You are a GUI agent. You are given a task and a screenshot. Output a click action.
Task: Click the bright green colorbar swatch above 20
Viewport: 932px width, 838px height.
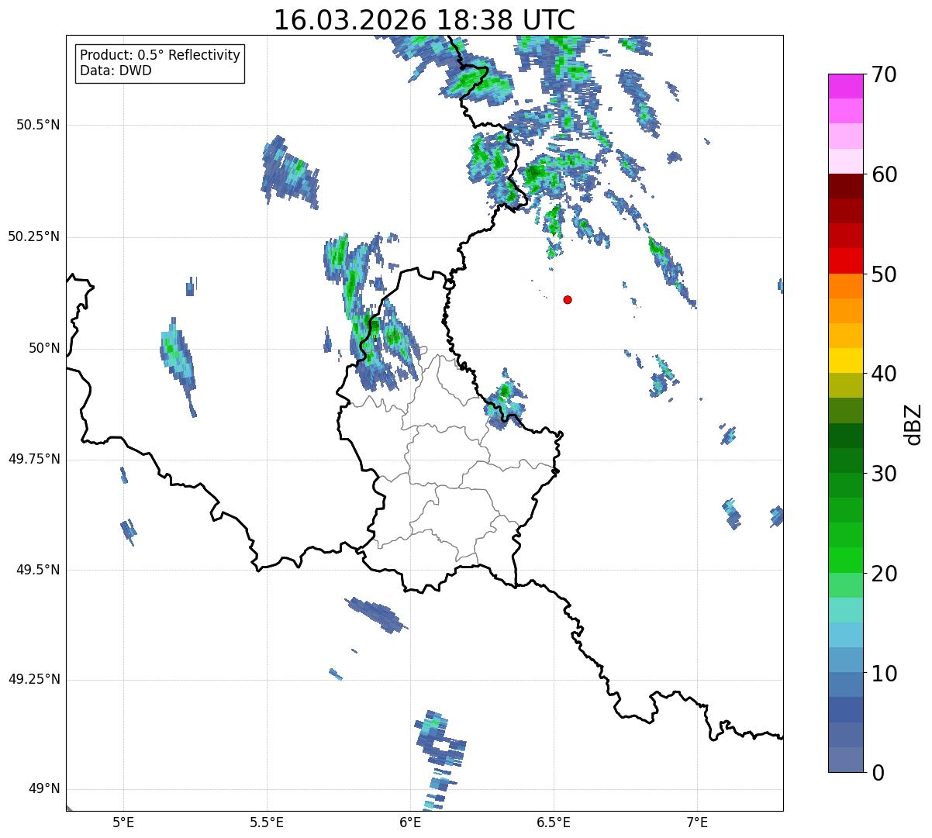844,560
